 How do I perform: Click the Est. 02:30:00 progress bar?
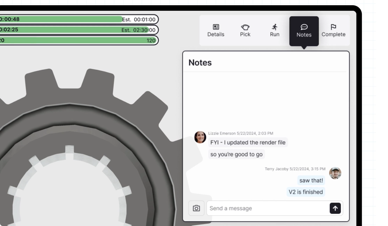79,30
